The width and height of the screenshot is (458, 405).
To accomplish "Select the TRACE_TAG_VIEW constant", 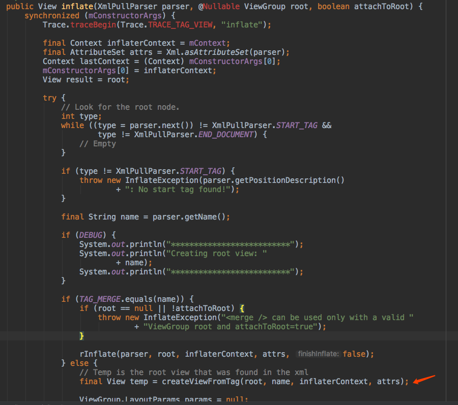I will (180, 25).
